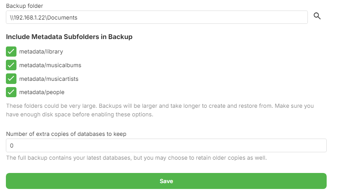Click the "Backup folder" field label
340x196 pixels.
tap(24, 6)
